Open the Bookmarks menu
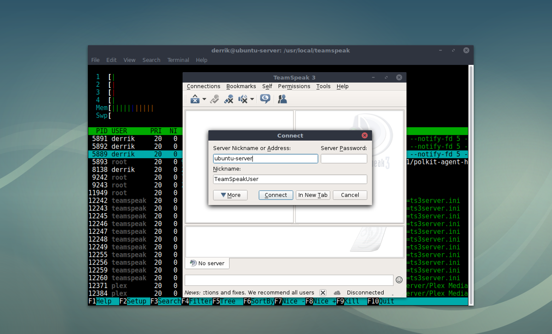552x334 pixels. 241,86
